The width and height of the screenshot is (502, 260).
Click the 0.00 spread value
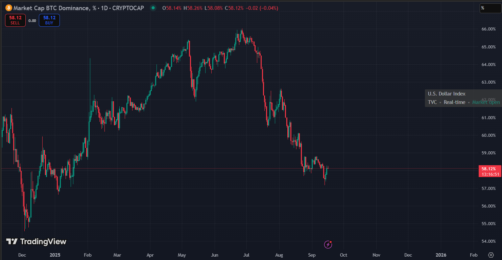(32, 21)
